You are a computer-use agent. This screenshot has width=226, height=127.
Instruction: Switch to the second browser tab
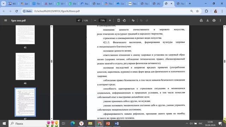[x=25, y=4]
